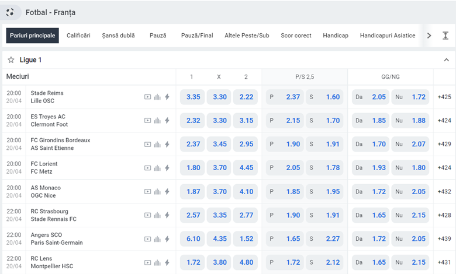Screen dimensions: 456x274
Task: Bet on FC Metz win at 4.45
Action: pos(246,168)
